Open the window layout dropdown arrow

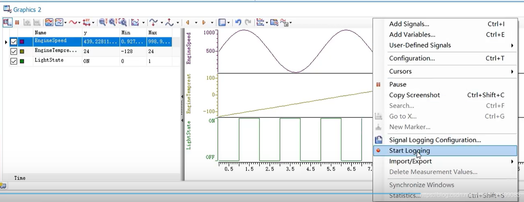(229, 23)
